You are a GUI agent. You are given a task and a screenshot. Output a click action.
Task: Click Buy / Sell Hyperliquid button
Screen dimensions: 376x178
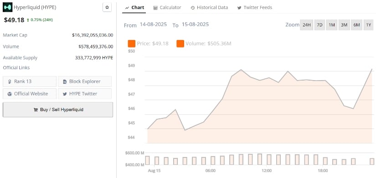click(58, 110)
